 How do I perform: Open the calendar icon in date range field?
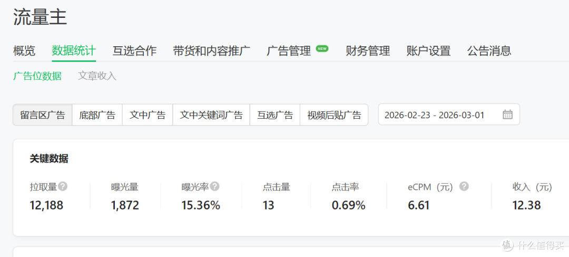pyautogui.click(x=507, y=115)
